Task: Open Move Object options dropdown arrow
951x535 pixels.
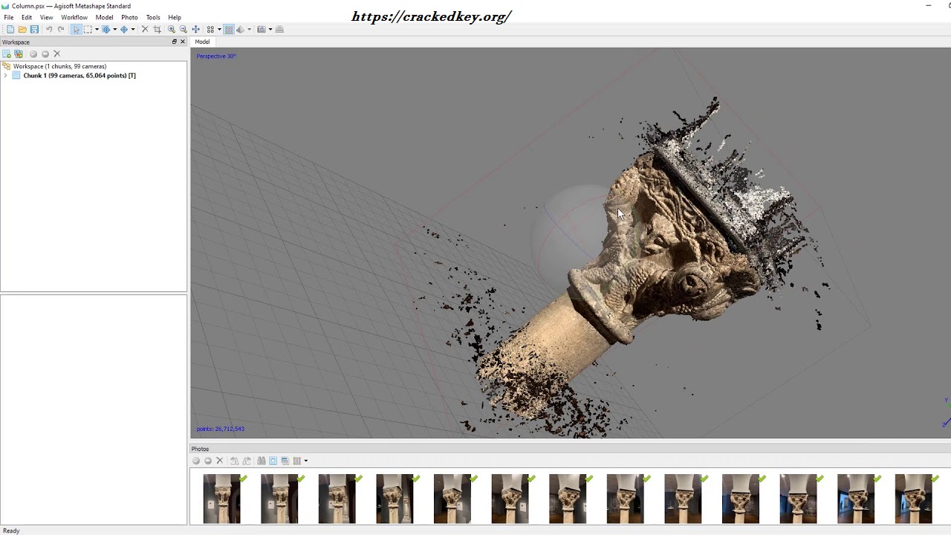Action: click(x=133, y=29)
